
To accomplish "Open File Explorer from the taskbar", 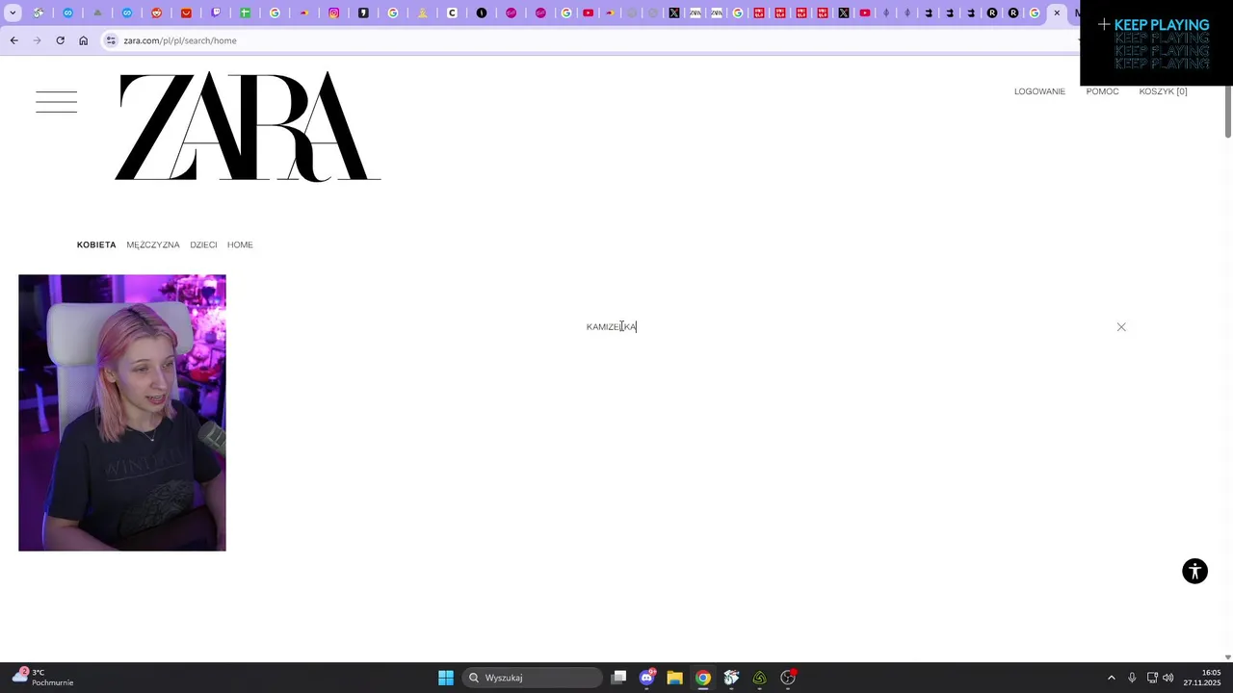I will [x=674, y=678].
